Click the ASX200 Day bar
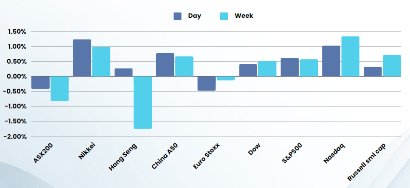Screen dimensions: 410x188 (x=40, y=82)
